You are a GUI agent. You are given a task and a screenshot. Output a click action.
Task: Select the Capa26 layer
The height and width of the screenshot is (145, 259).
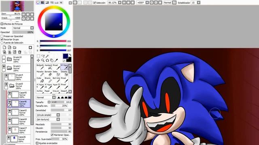point(18,139)
